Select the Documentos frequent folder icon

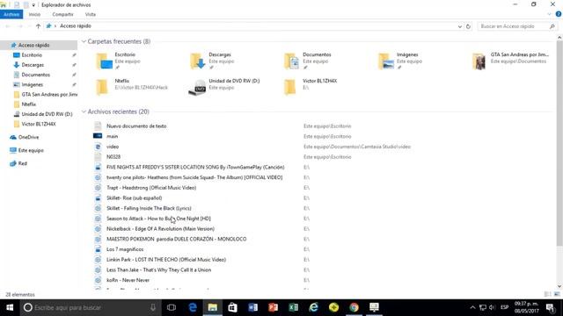(x=291, y=61)
